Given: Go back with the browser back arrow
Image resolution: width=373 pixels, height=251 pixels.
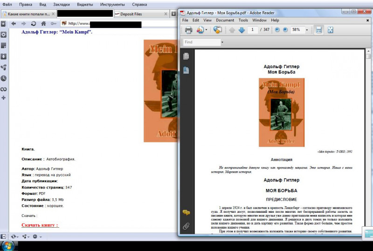Looking at the screenshot, I should coord(14,23).
